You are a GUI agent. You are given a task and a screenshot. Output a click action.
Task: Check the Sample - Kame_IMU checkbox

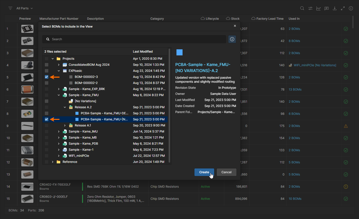coord(47,132)
